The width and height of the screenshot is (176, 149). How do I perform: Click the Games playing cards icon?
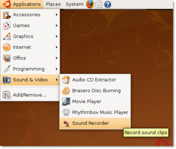(x=7, y=26)
